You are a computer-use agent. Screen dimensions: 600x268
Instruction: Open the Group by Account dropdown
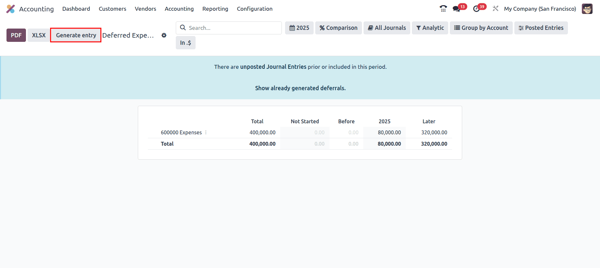tap(481, 28)
